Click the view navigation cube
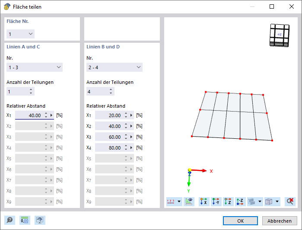The width and height of the screenshot is (302, 230). (280, 35)
